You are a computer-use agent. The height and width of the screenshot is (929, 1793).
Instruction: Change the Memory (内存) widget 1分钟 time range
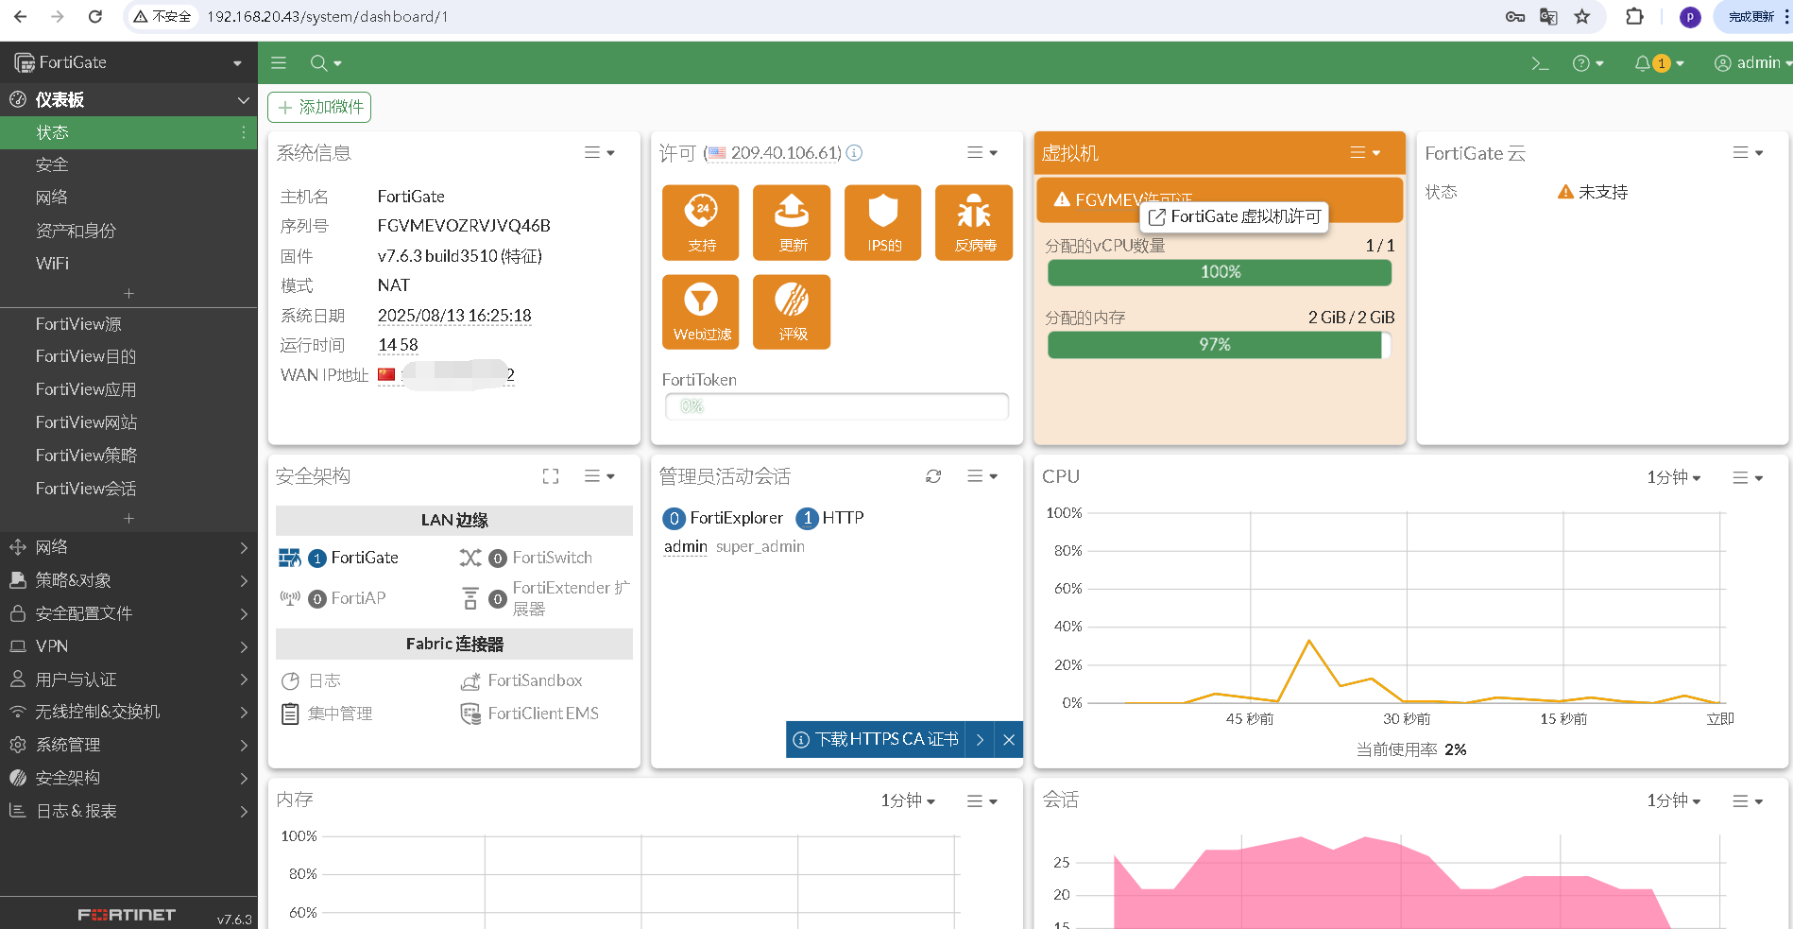(x=907, y=800)
